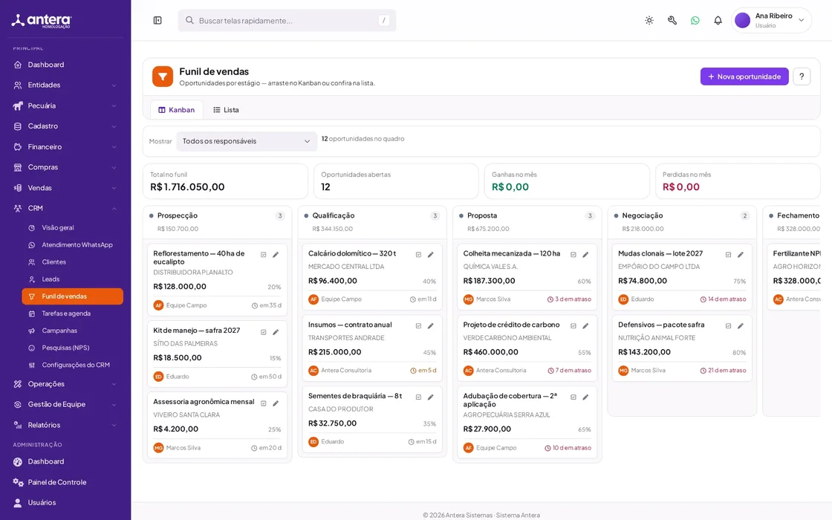
Task: Expand the Financeiro sidebar menu
Action: click(x=65, y=146)
